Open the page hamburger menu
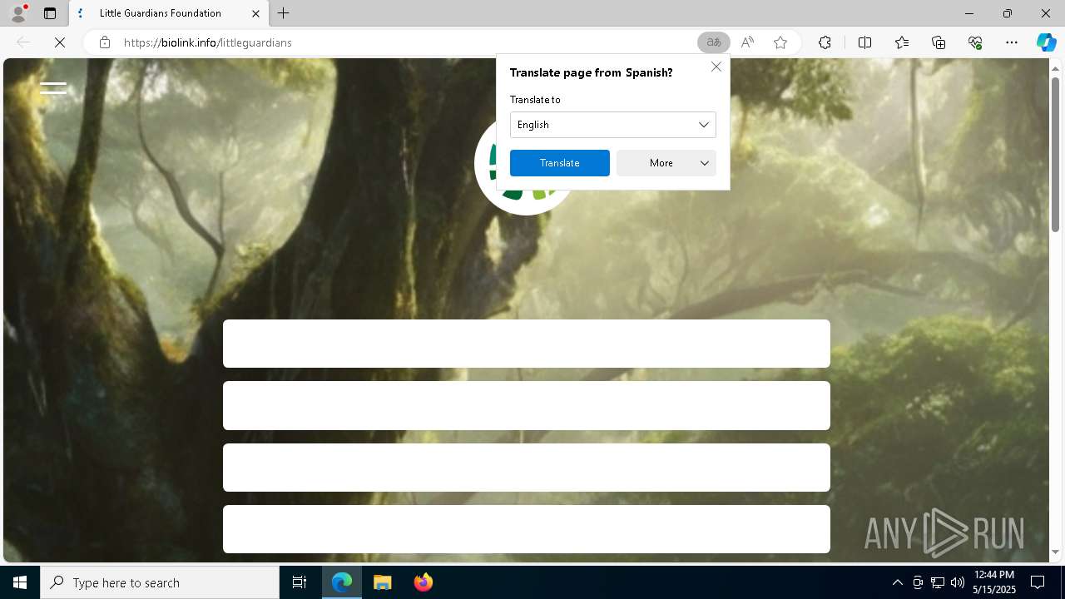This screenshot has width=1065, height=599. click(53, 87)
